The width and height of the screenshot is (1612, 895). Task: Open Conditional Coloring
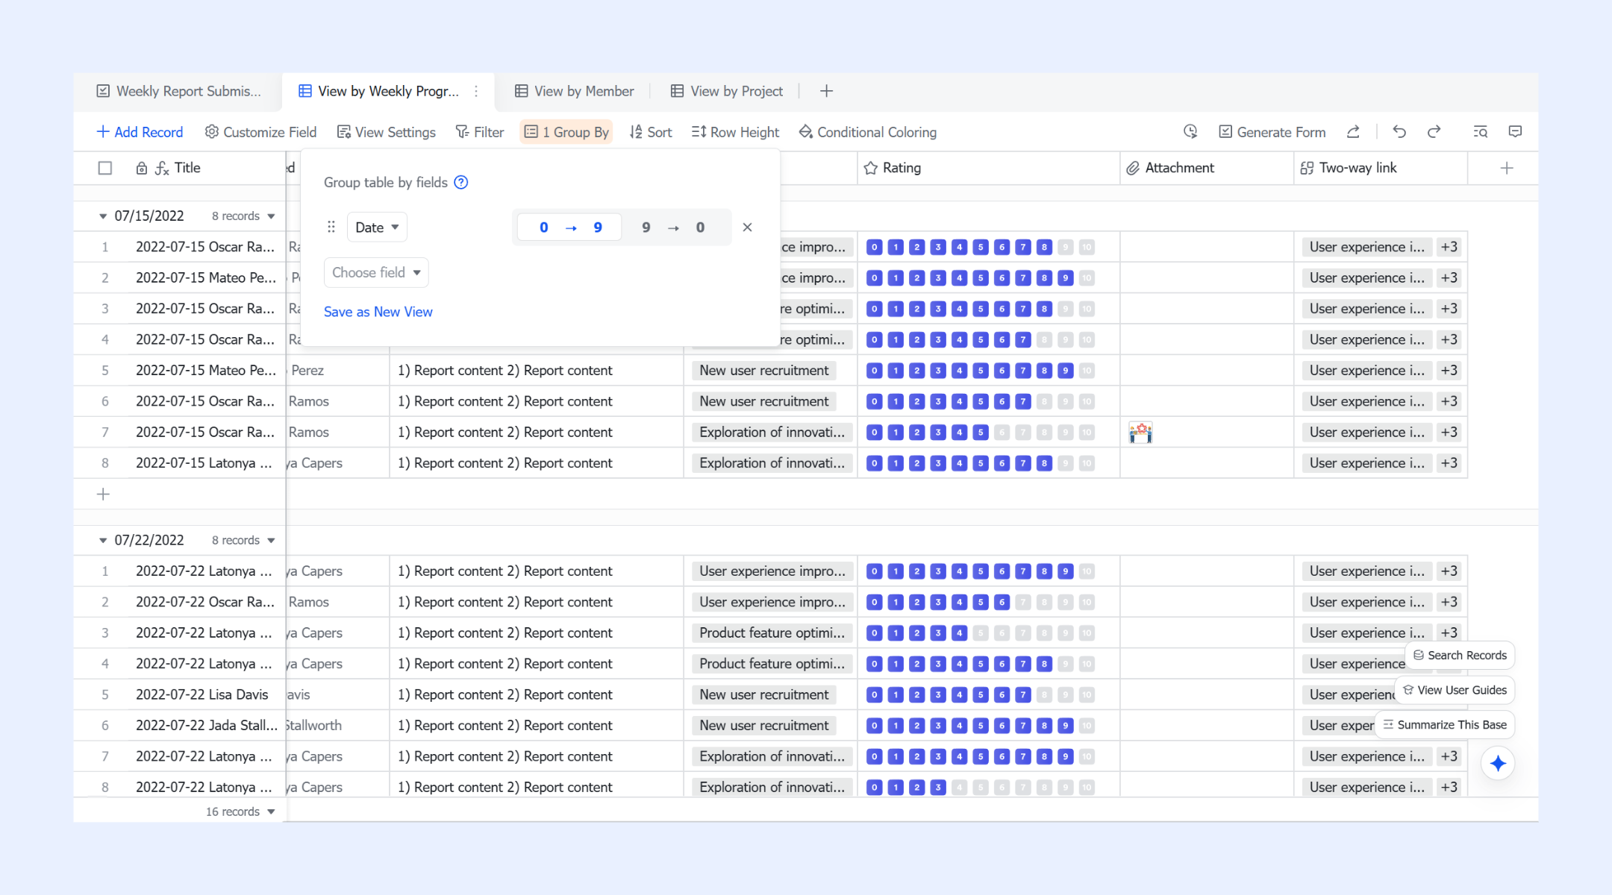[868, 132]
